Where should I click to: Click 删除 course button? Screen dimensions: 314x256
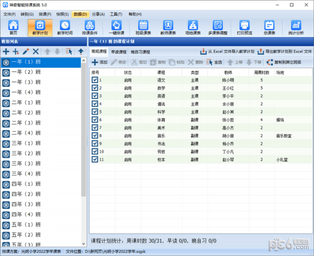tap(195, 62)
